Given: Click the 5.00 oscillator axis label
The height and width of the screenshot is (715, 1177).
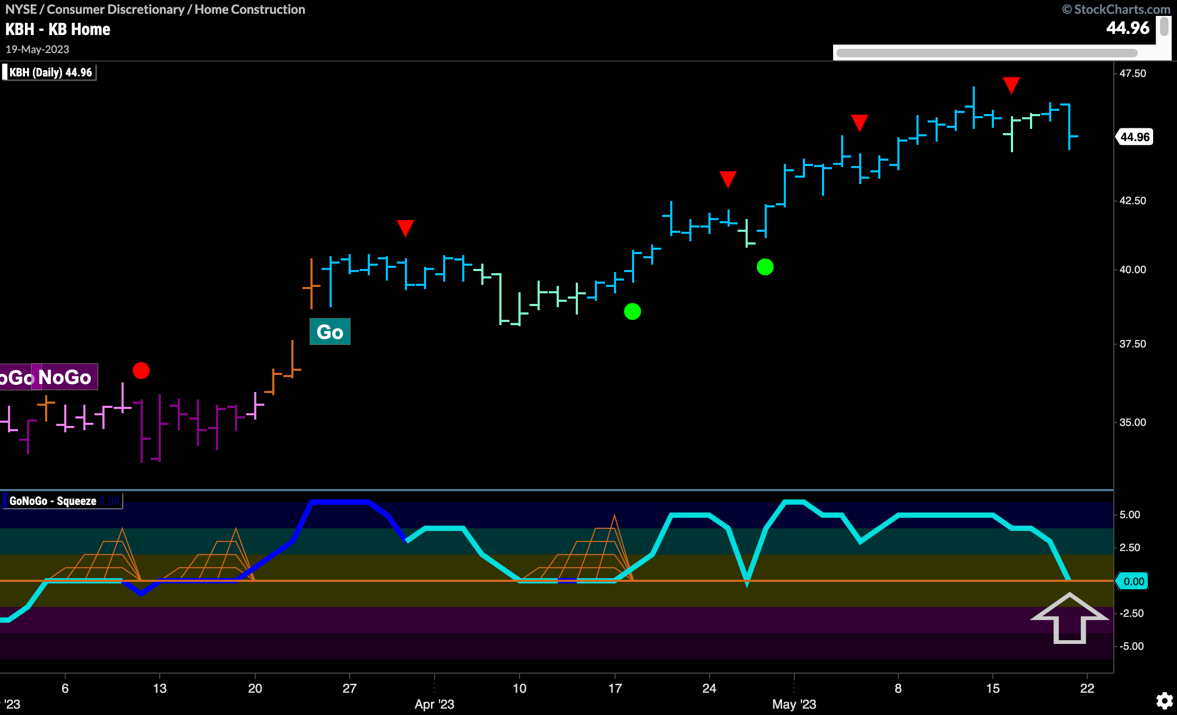Looking at the screenshot, I should tap(1130, 515).
